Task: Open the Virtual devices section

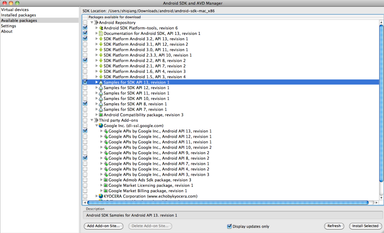Action: click(x=15, y=10)
